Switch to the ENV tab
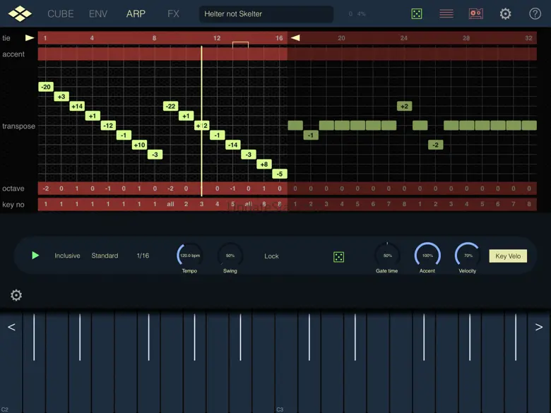551x413 pixels. (x=98, y=14)
